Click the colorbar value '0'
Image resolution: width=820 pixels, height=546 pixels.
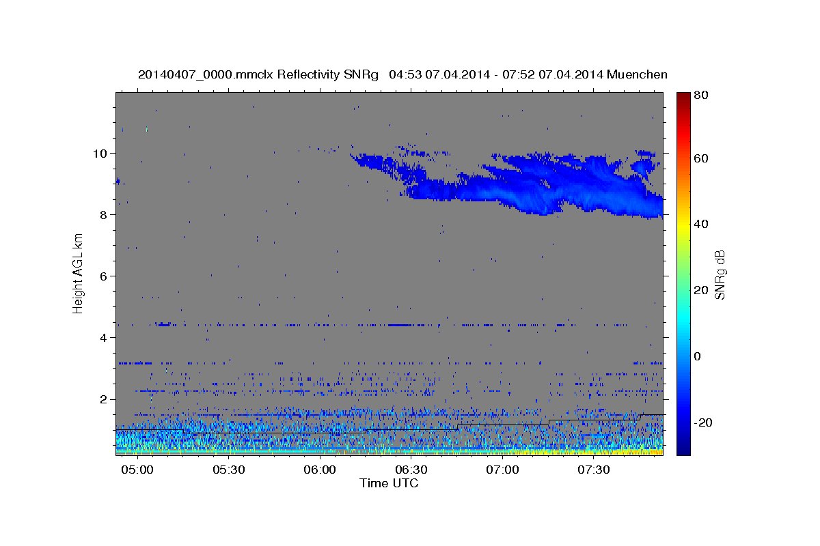pyautogui.click(x=698, y=356)
